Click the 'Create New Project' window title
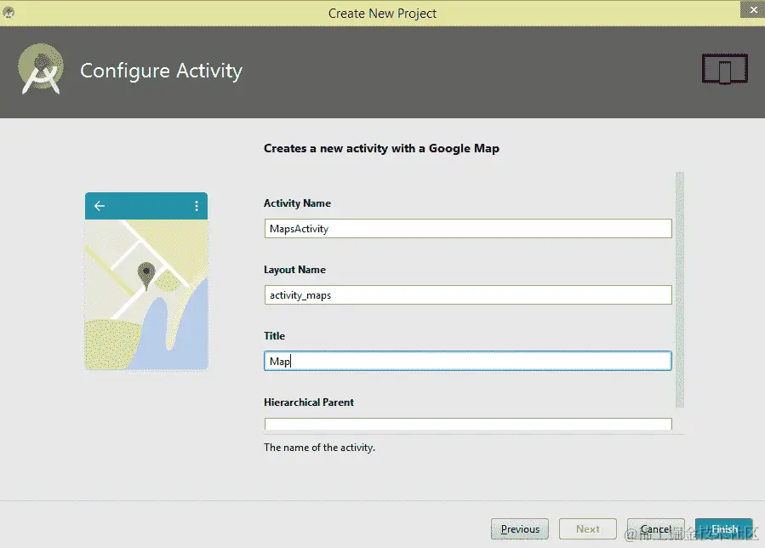765x548 pixels. point(382,13)
